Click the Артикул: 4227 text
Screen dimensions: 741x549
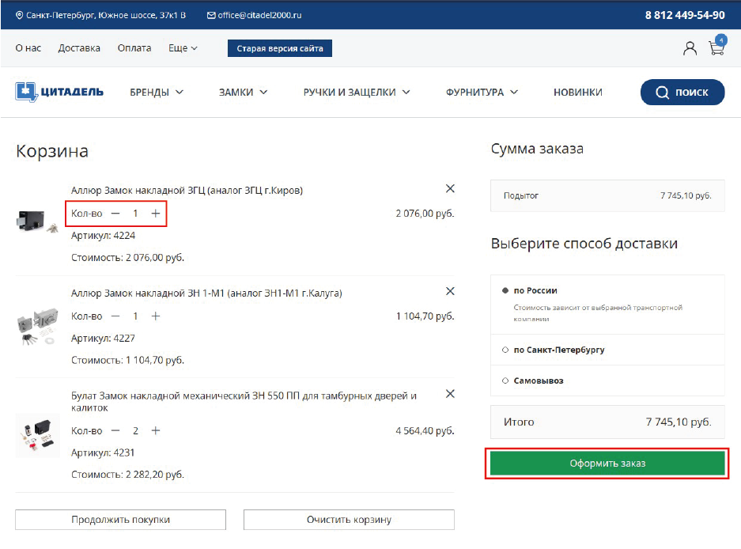(x=103, y=338)
